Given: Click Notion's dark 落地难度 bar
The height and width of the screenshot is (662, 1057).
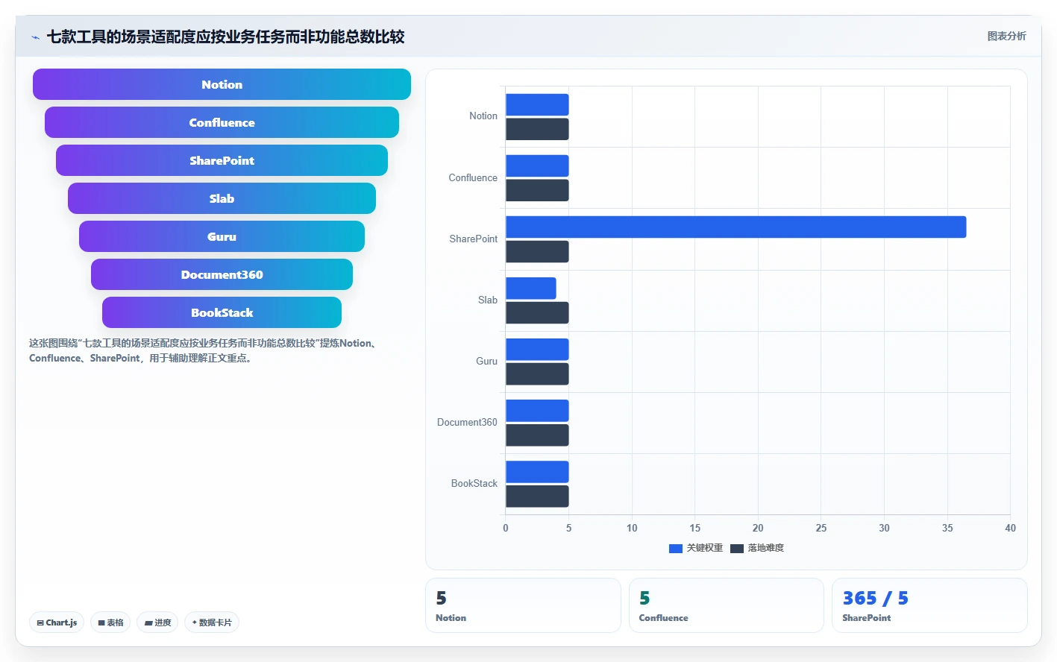Looking at the screenshot, I should 537,129.
